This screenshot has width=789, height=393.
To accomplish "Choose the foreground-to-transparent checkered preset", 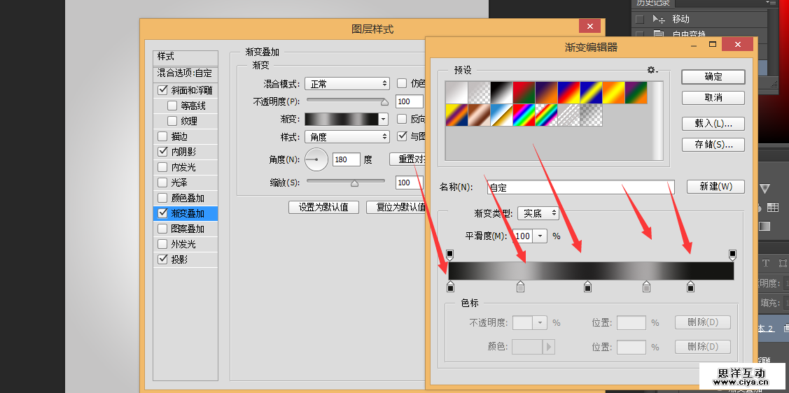I will (x=479, y=92).
